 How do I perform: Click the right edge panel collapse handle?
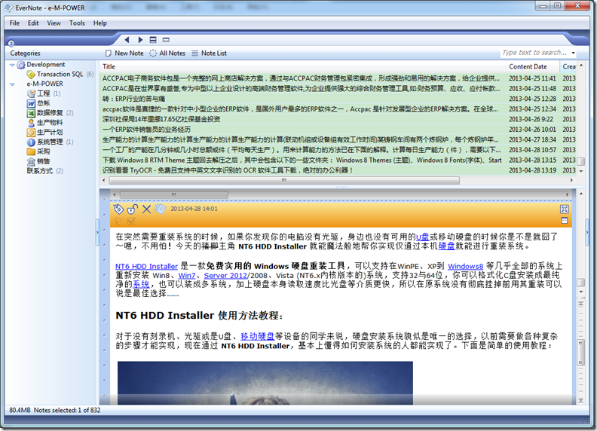[x=586, y=231]
